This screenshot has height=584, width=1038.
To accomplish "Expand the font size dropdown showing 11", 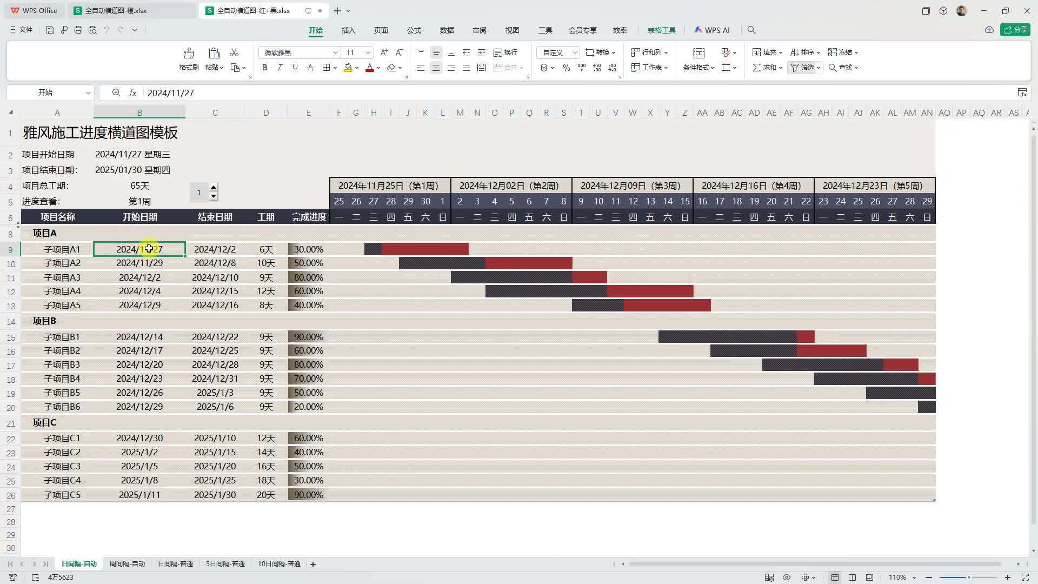I will [368, 52].
